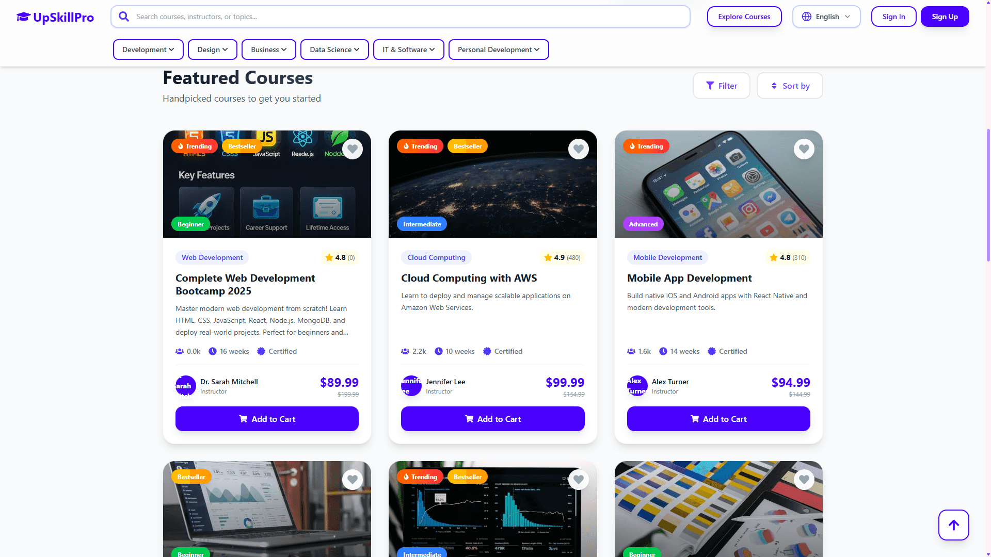Add Cloud Computing with AWS to cart
The image size is (991, 557).
click(x=492, y=419)
